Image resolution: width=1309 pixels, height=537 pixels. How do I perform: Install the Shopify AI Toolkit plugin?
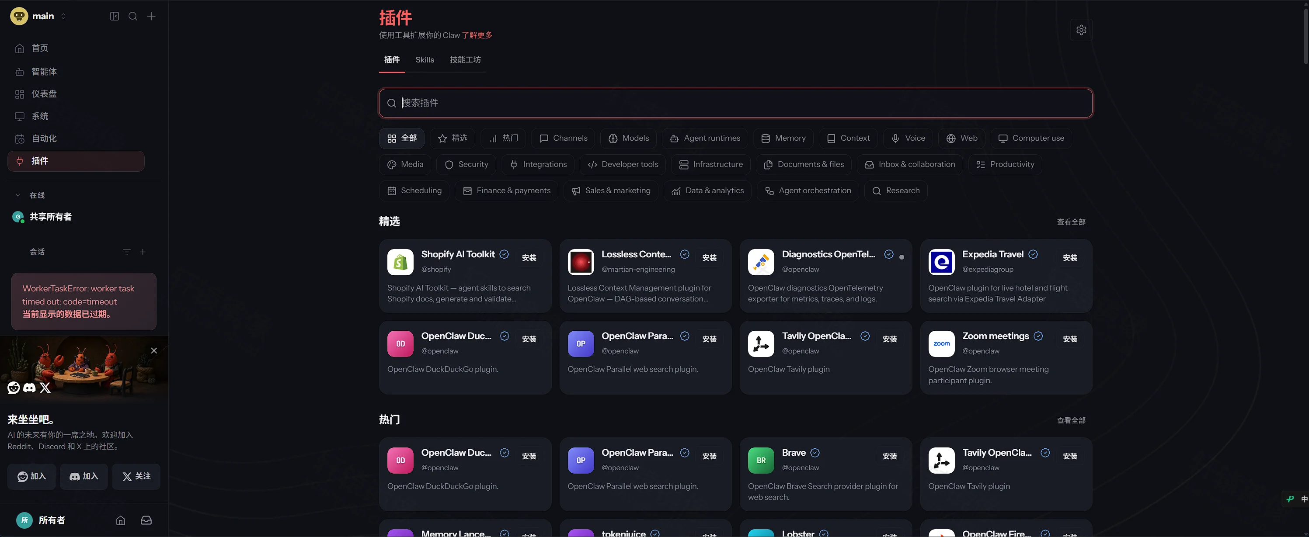[x=529, y=258]
